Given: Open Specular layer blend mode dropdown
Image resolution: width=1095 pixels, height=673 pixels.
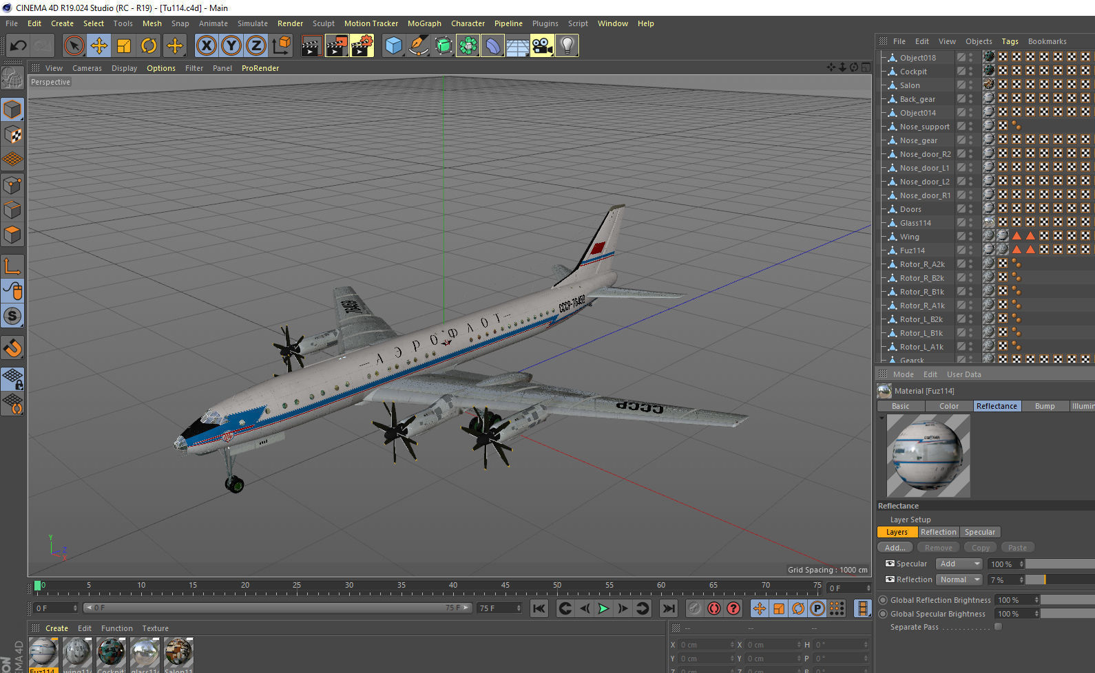Looking at the screenshot, I should (959, 564).
